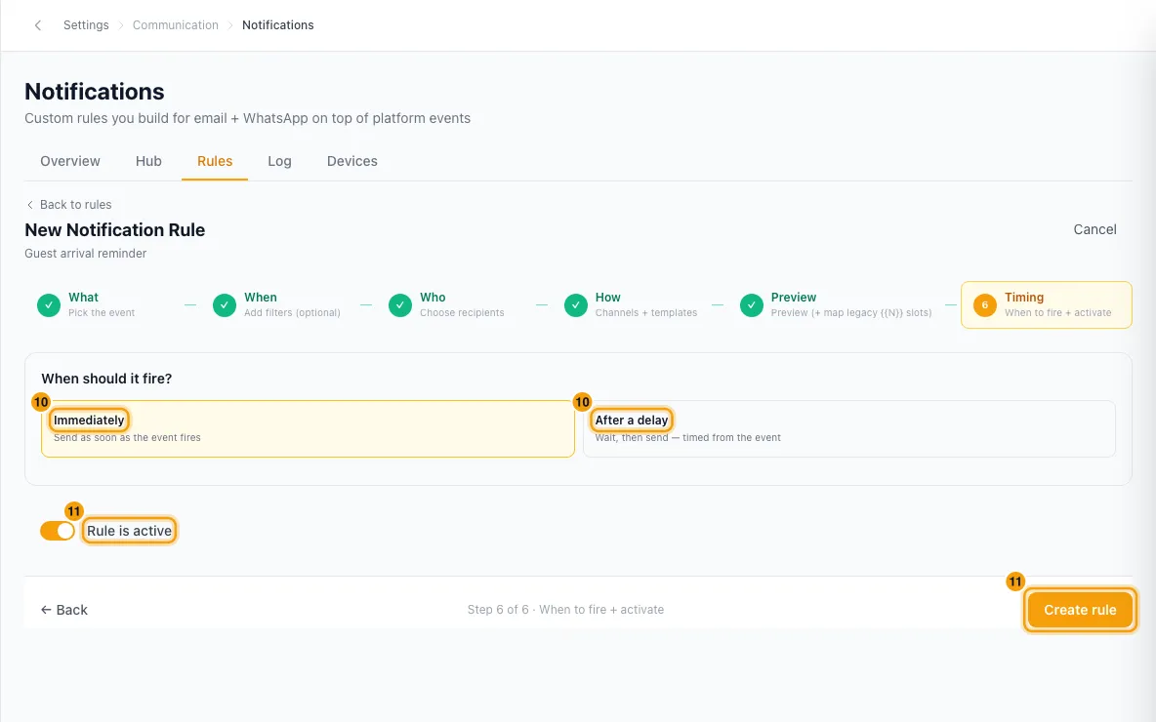Open the Settings breadcrumb
This screenshot has width=1156, height=722.
(x=86, y=25)
